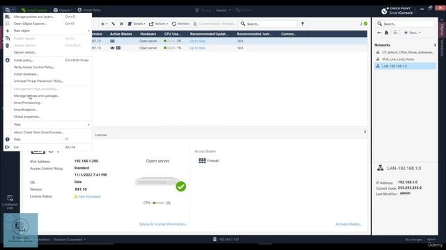The width and height of the screenshot is (446, 250).
Task: Open Device & License Information link
Action: tap(162, 224)
